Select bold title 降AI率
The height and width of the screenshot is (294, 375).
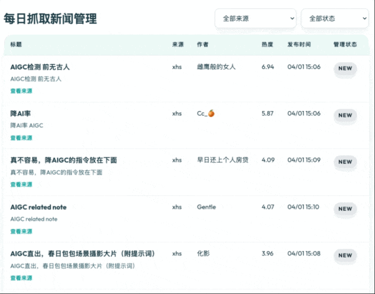[21, 114]
